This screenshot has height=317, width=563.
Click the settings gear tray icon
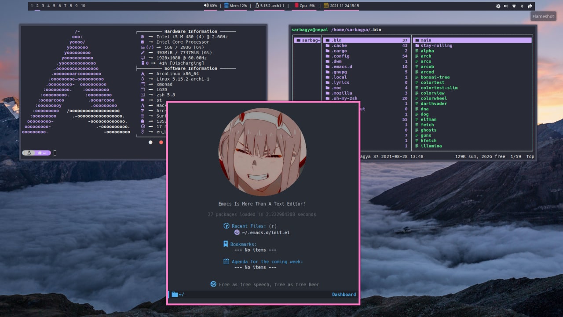(498, 6)
